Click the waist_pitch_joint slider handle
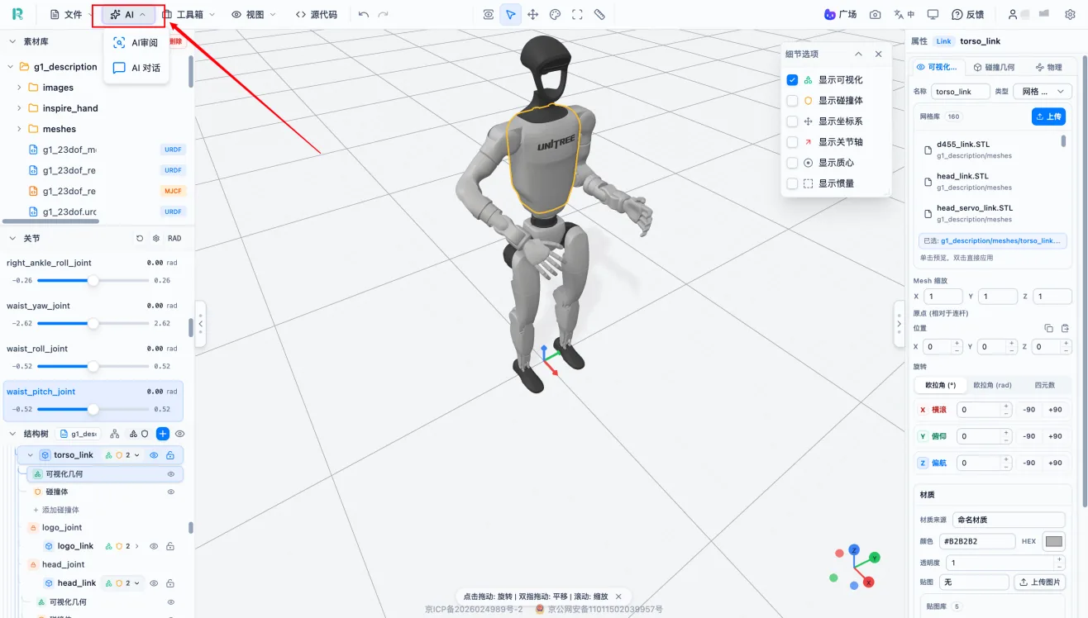This screenshot has width=1088, height=618. pos(93,409)
